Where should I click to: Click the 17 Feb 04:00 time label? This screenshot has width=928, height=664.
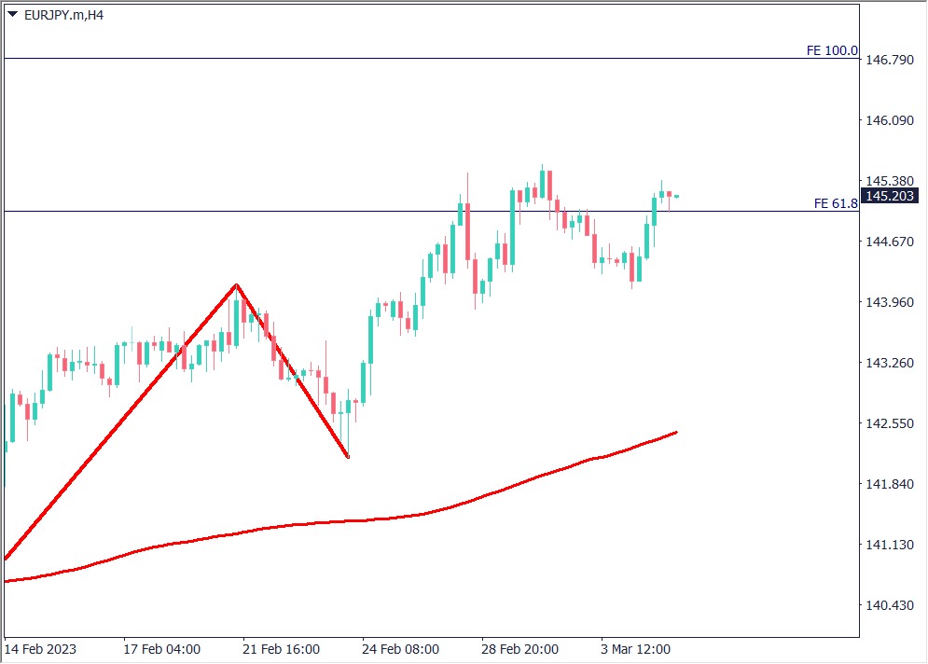pos(161,649)
